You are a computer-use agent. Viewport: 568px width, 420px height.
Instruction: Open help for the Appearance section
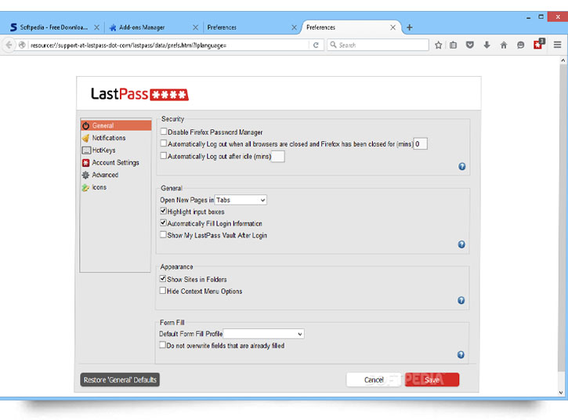[461, 300]
